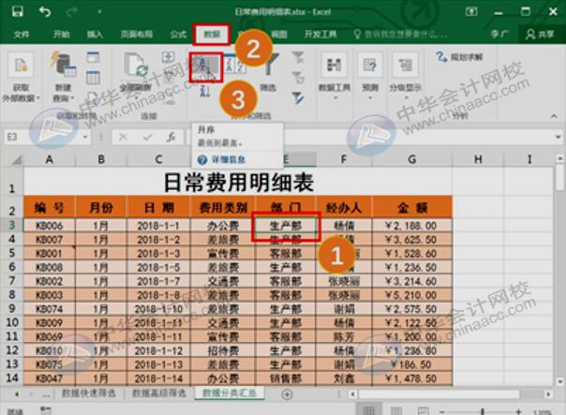Click the show queries table icon
The image size is (566, 415).
coord(93,57)
